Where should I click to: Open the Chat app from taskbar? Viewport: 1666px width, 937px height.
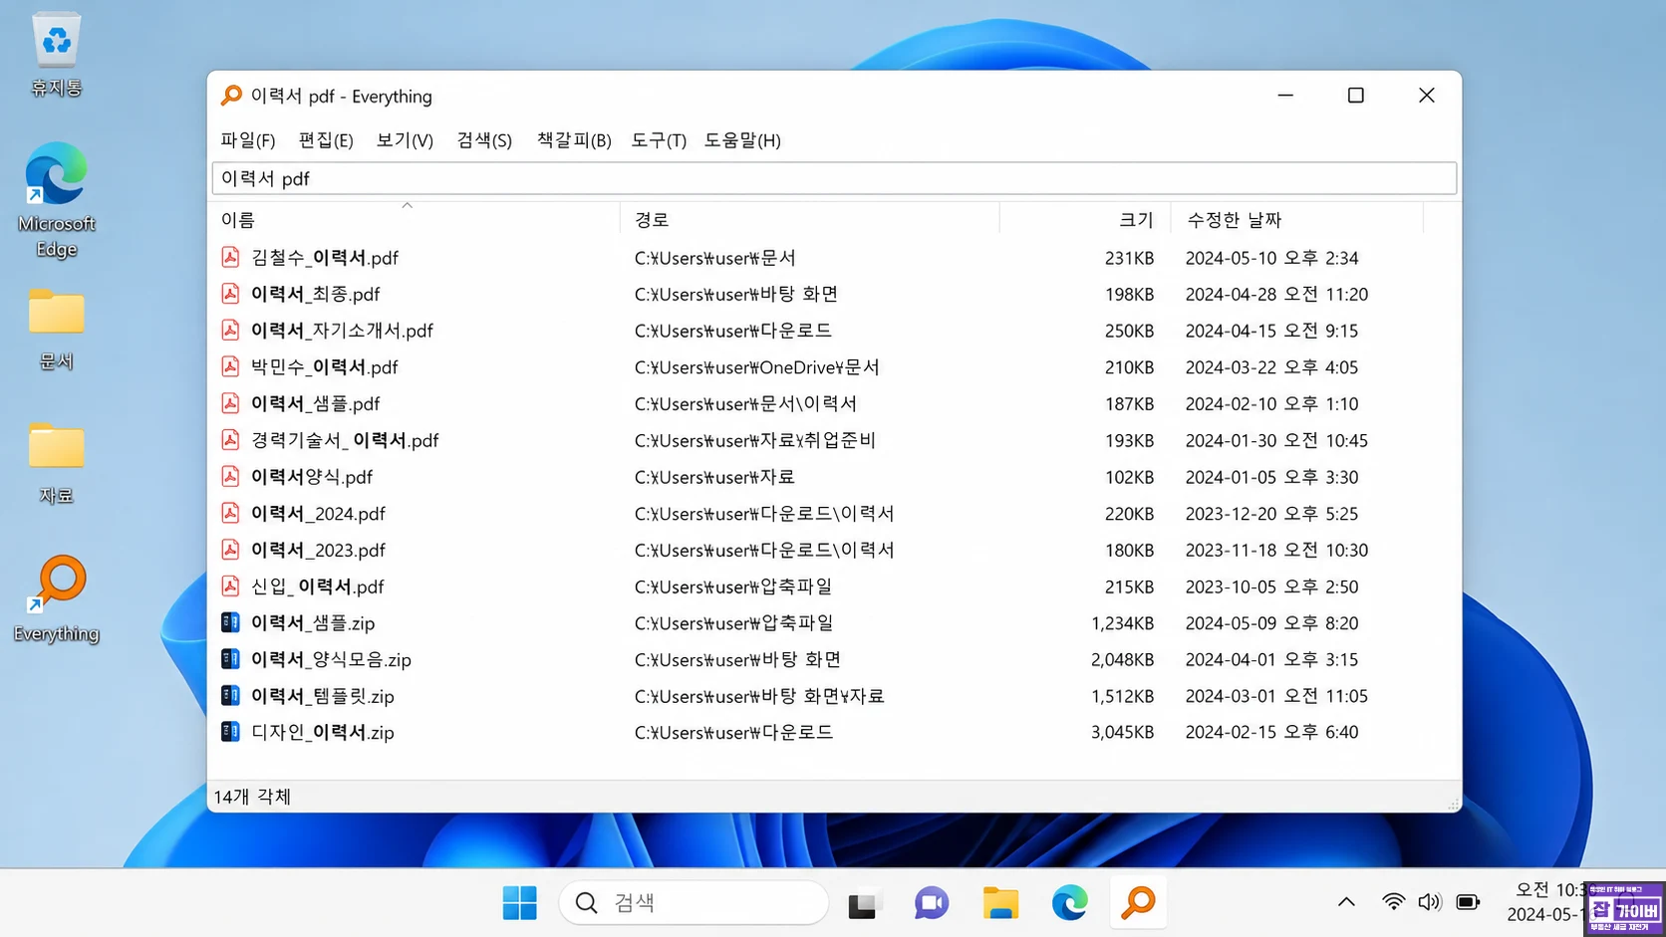[932, 903]
